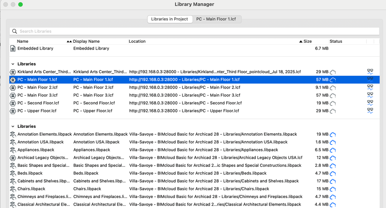Open the PC - Main Floor 1.lcf tab
The image size is (386, 208).
[x=216, y=19]
